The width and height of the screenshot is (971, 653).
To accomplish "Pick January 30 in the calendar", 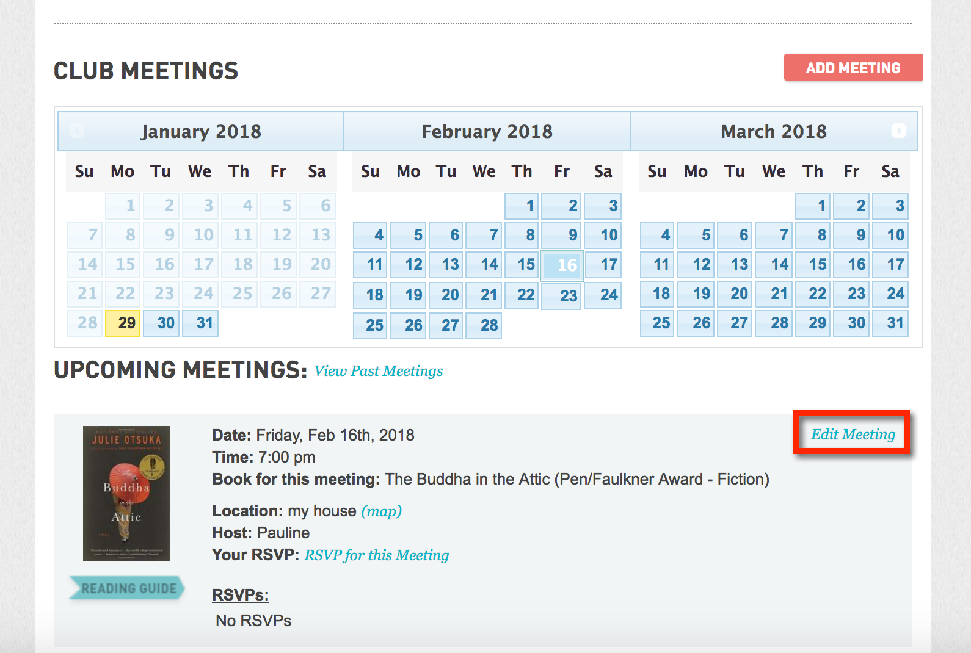I will pyautogui.click(x=162, y=323).
